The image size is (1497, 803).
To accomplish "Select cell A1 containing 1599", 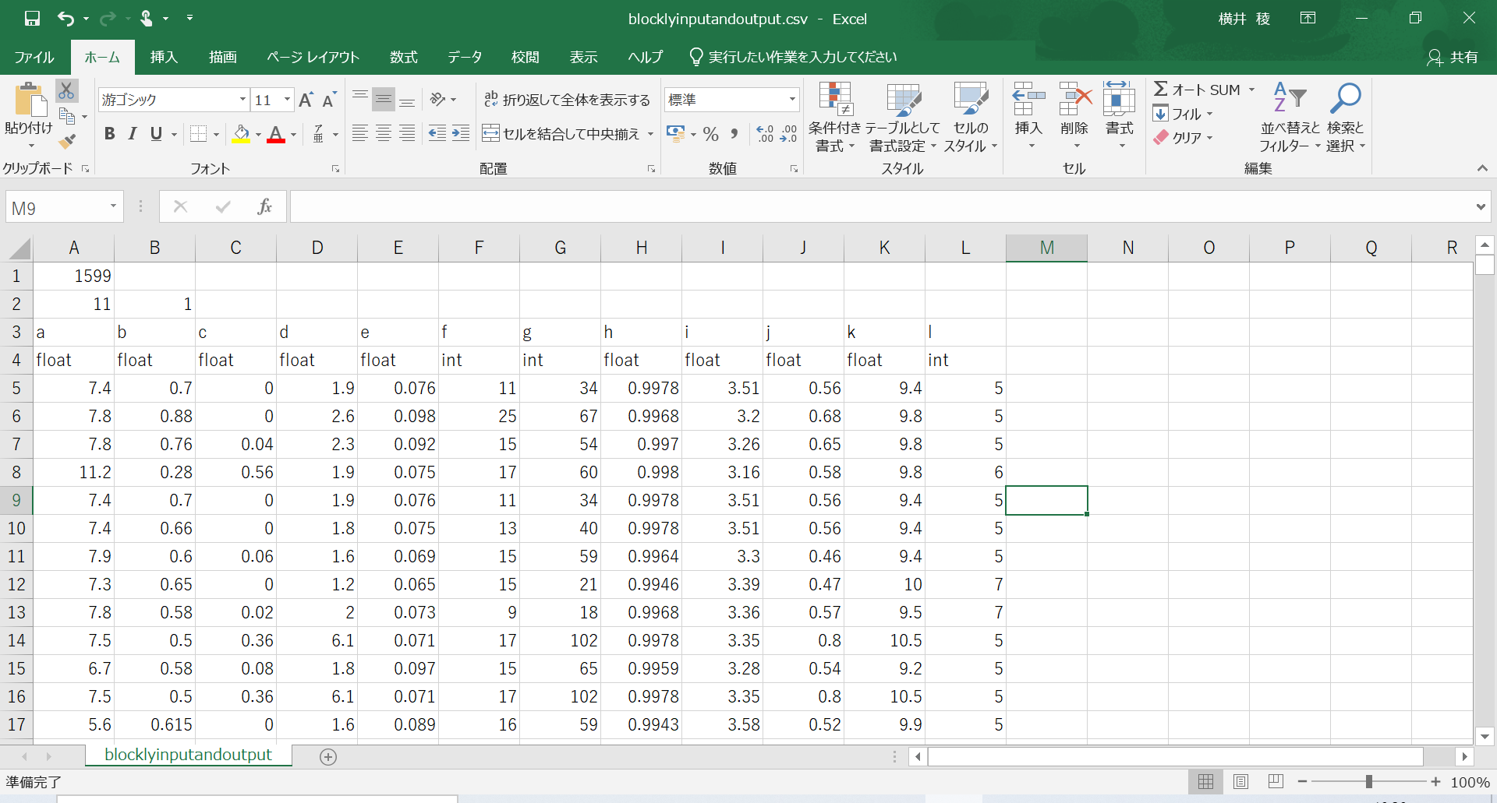I will tap(74, 276).
